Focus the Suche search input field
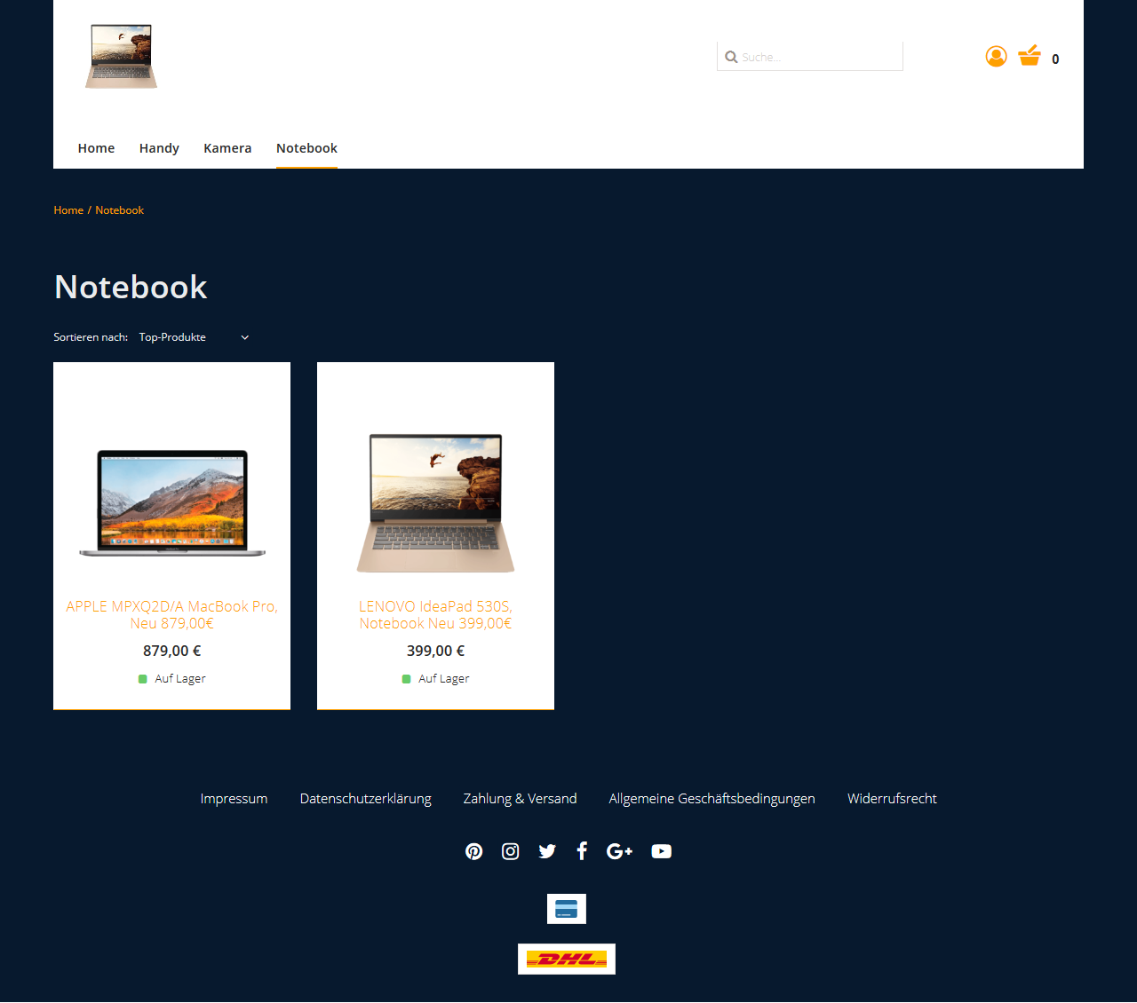The width and height of the screenshot is (1137, 1003). 810,56
